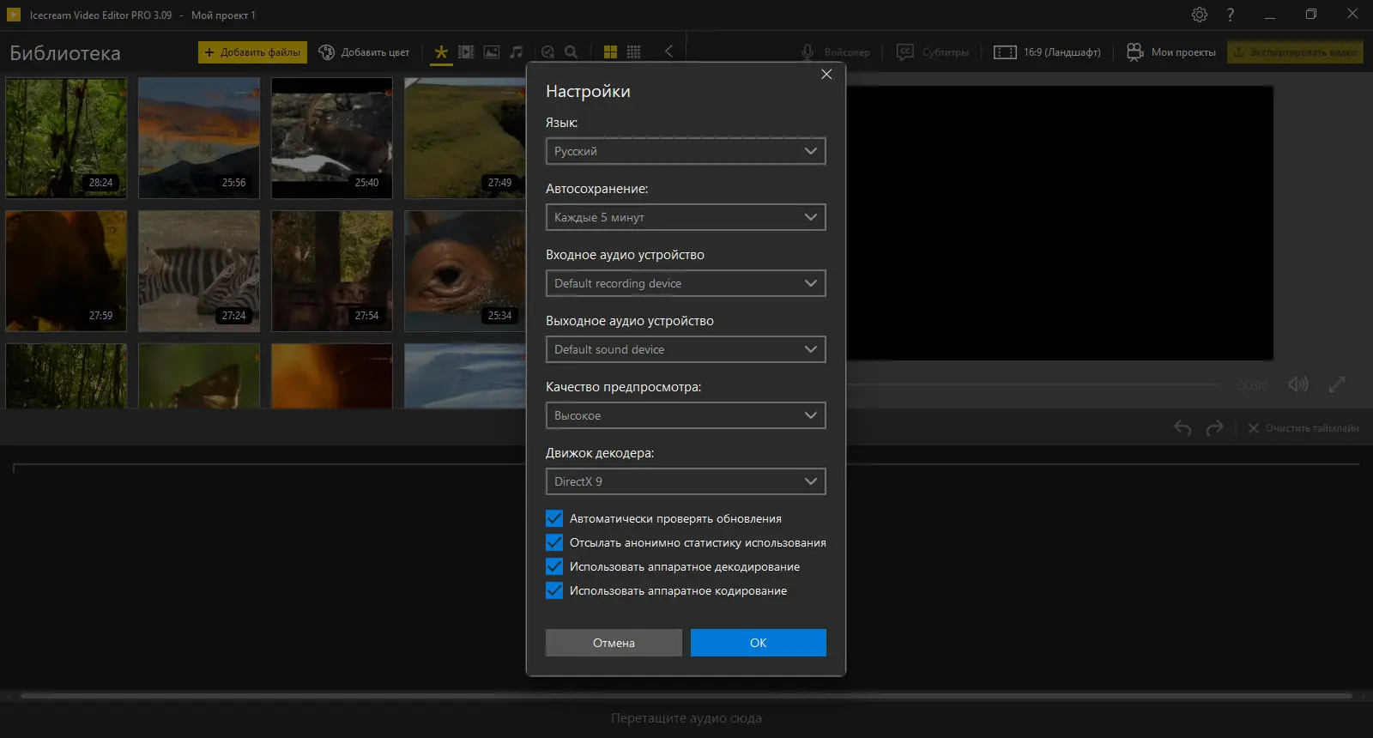Image resolution: width=1373 pixels, height=738 pixels.
Task: Toggle hardware decoding checkbox
Action: click(554, 566)
